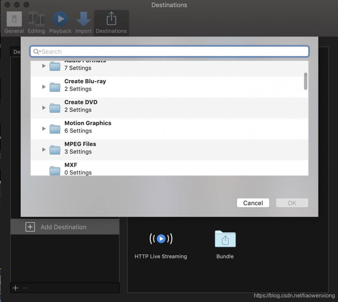Expand the Motion Graphics folder

click(x=44, y=129)
